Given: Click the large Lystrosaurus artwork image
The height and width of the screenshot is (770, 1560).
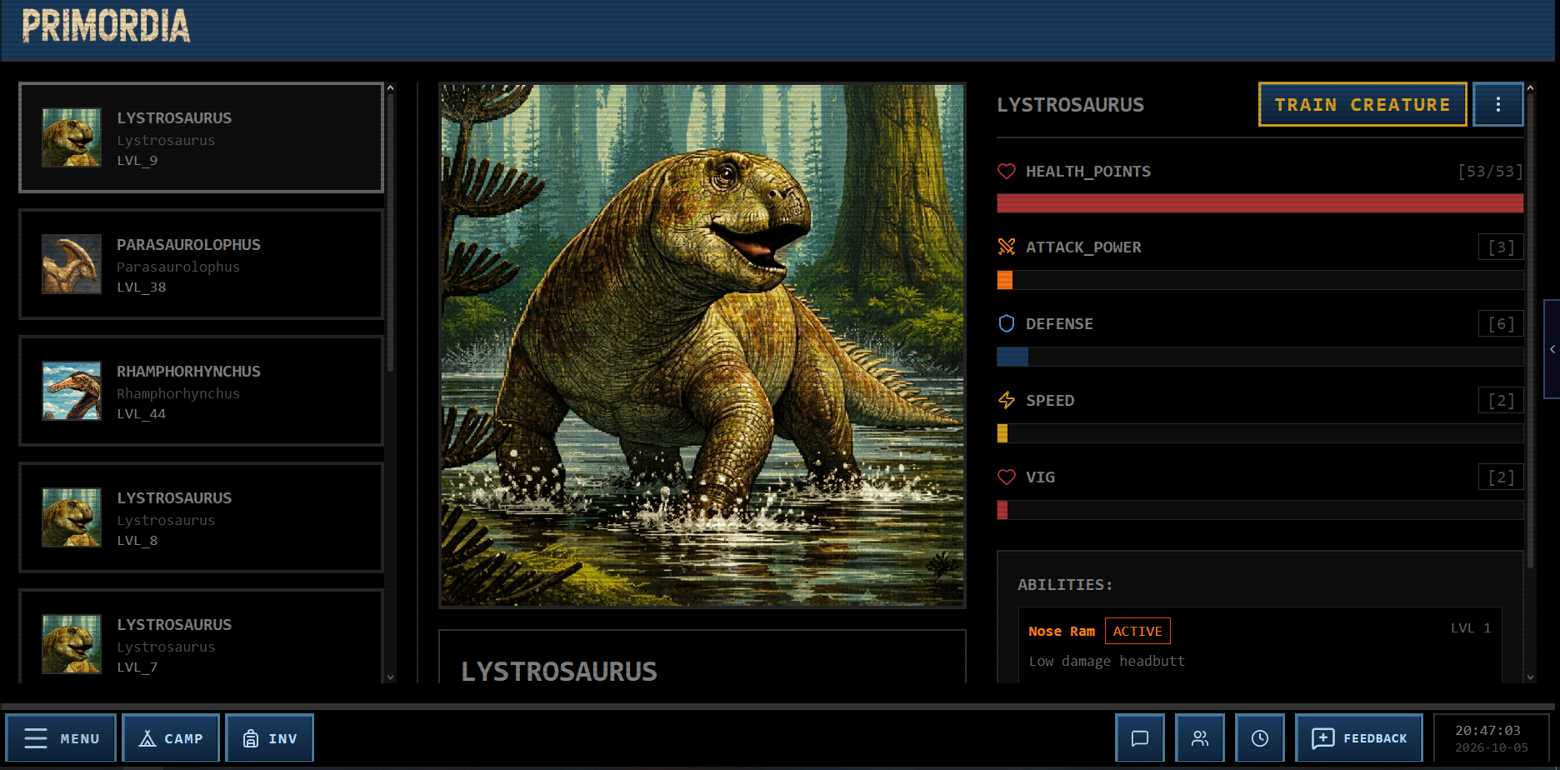Looking at the screenshot, I should click(702, 345).
